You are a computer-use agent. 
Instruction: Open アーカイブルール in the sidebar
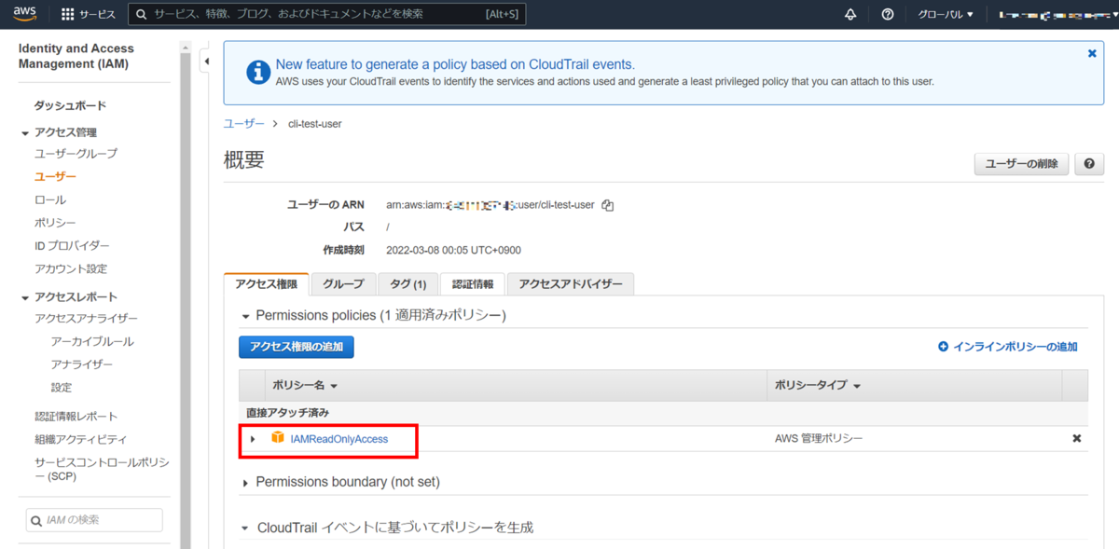coord(92,341)
